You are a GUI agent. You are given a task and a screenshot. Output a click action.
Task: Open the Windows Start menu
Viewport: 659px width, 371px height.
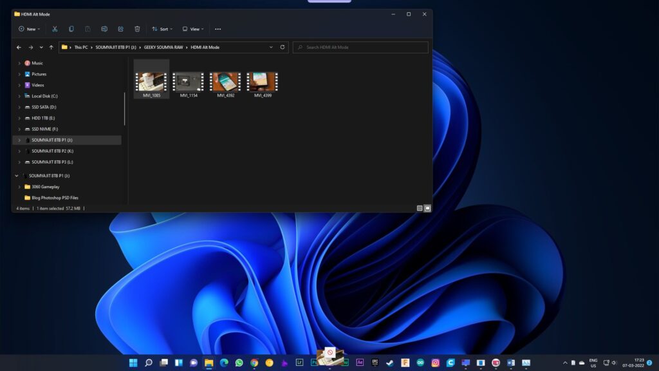point(133,363)
